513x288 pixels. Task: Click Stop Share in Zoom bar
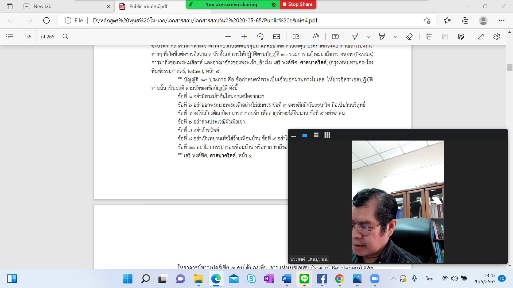(298, 4)
